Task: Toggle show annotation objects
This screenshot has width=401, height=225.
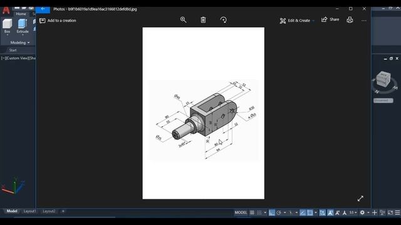Action: coord(330,212)
